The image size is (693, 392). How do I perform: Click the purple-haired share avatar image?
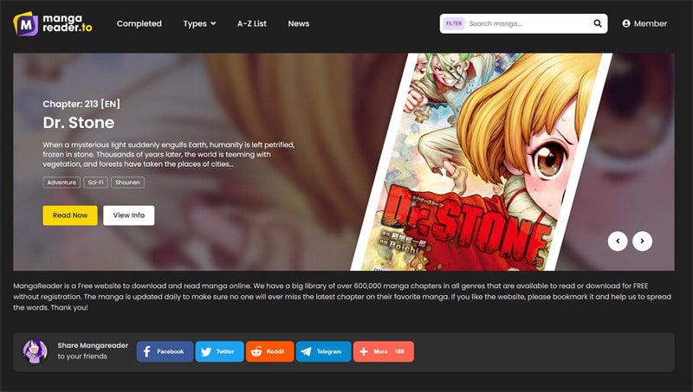pyautogui.click(x=35, y=351)
